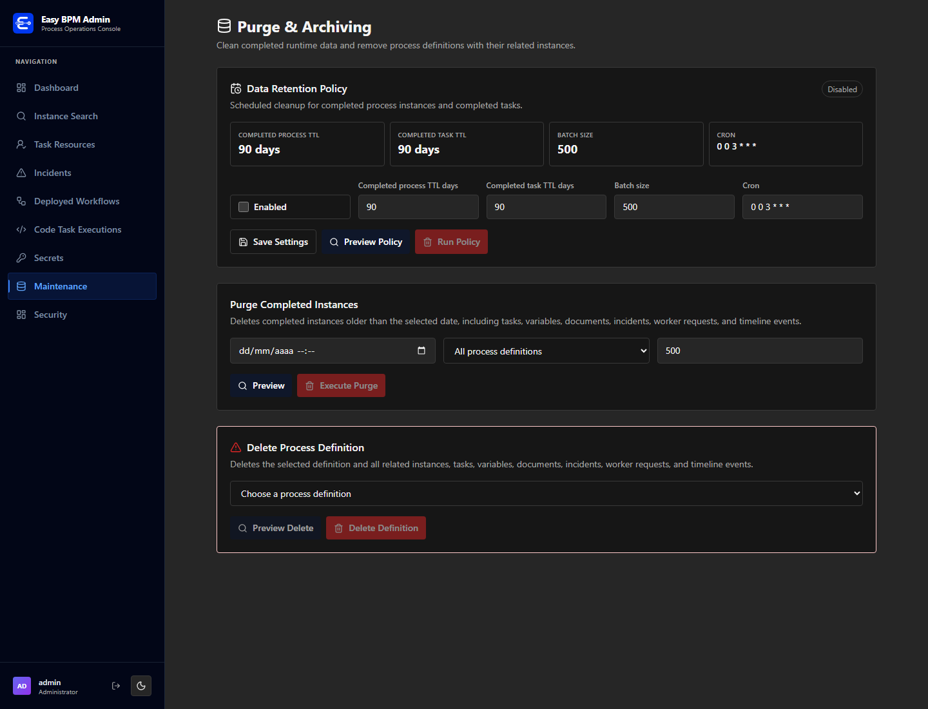Image resolution: width=928 pixels, height=709 pixels.
Task: Click the purge date and time field
Action: pyautogui.click(x=333, y=351)
